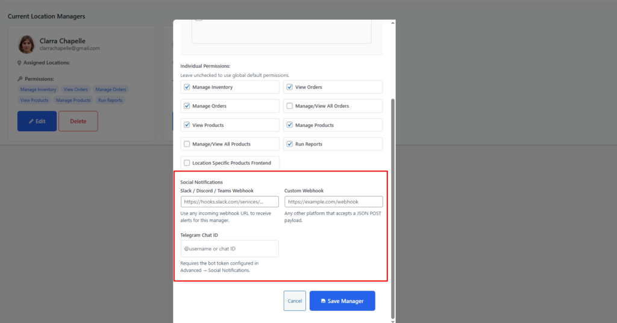Uncheck the Manage Products checkbox
This screenshot has width=617, height=323.
290,125
